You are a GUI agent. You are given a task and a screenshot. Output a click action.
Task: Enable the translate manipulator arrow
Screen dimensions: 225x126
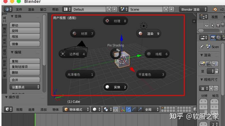click(128, 110)
